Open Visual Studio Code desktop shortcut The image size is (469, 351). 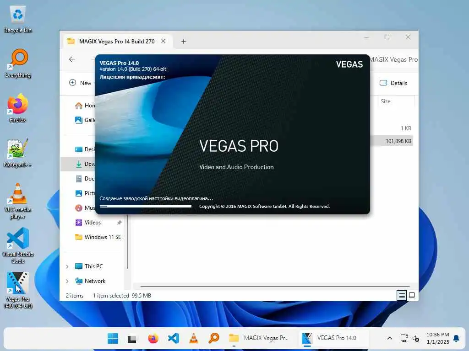tap(18, 245)
